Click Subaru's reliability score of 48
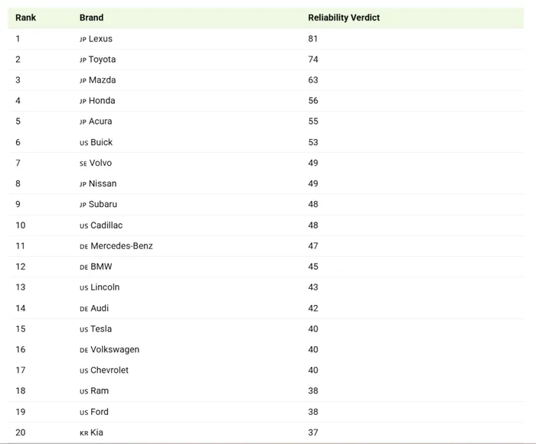 [312, 204]
